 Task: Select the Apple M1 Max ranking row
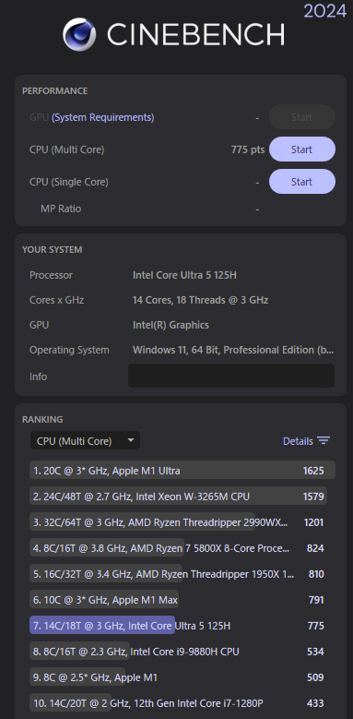[182, 599]
